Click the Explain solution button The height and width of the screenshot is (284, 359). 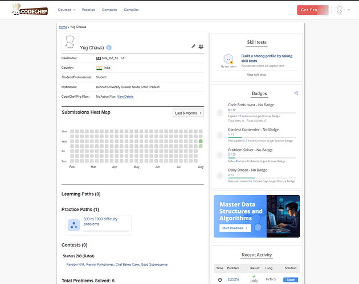[291, 279]
